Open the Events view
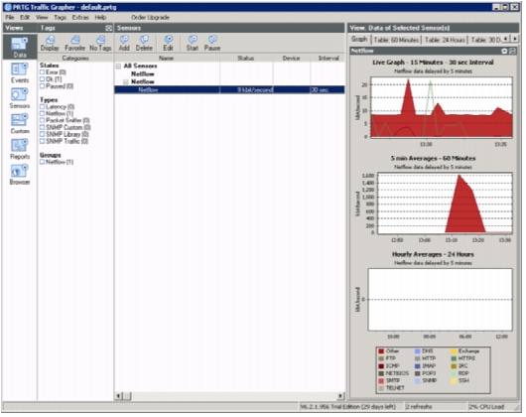Image resolution: width=526 pixels, height=417 pixels. [x=20, y=73]
